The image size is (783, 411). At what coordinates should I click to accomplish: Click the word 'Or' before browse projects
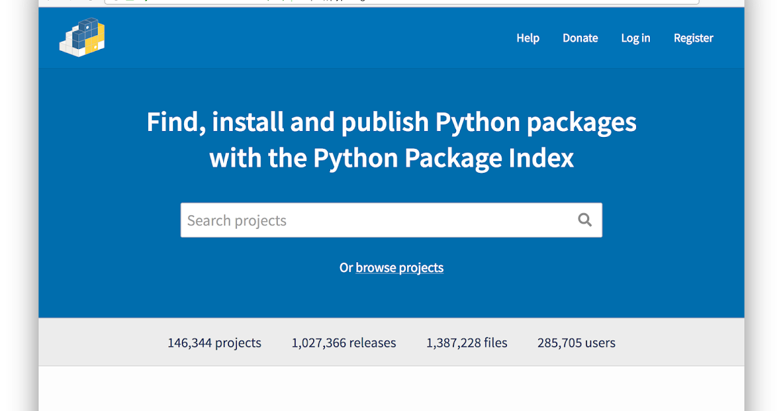(x=346, y=267)
